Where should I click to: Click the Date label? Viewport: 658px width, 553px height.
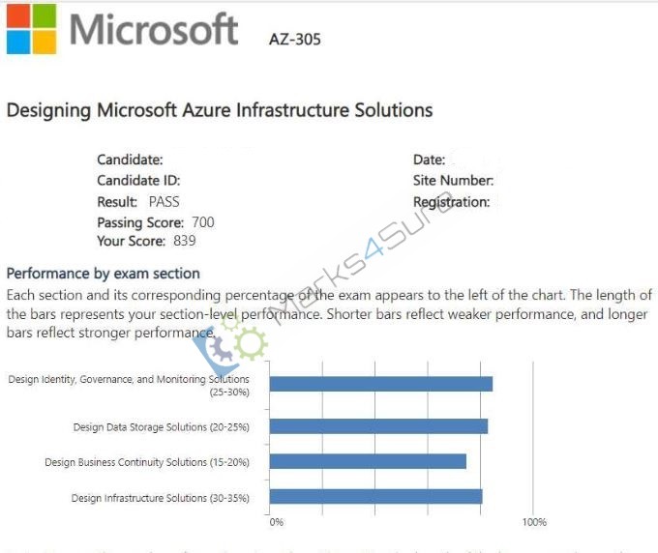(x=429, y=160)
